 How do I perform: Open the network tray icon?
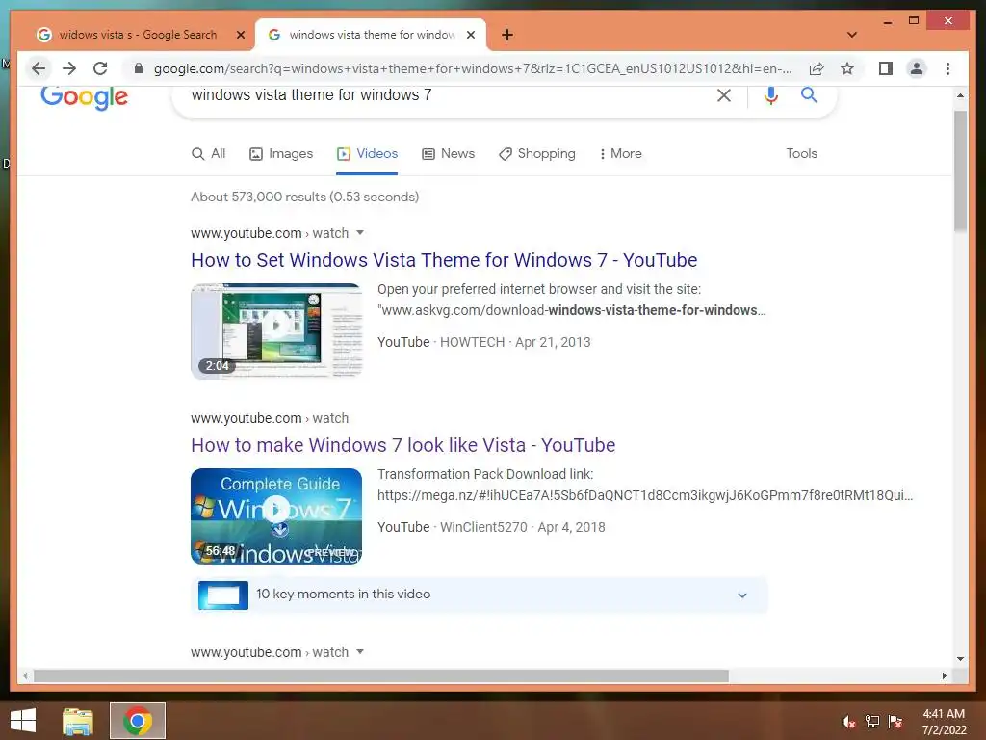[x=871, y=722]
